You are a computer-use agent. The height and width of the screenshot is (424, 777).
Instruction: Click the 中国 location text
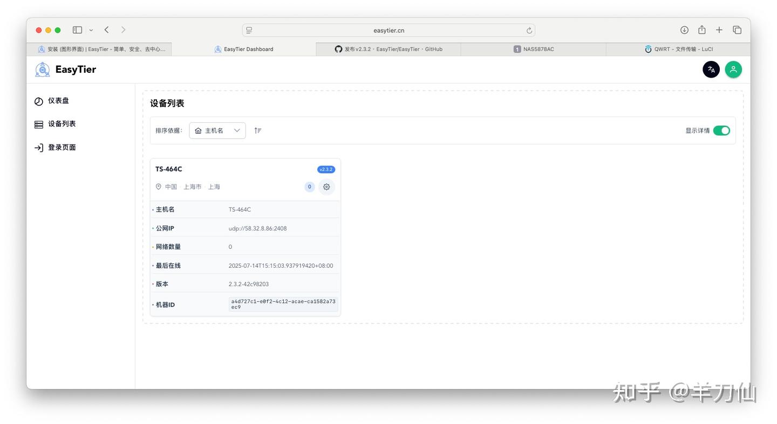point(171,187)
